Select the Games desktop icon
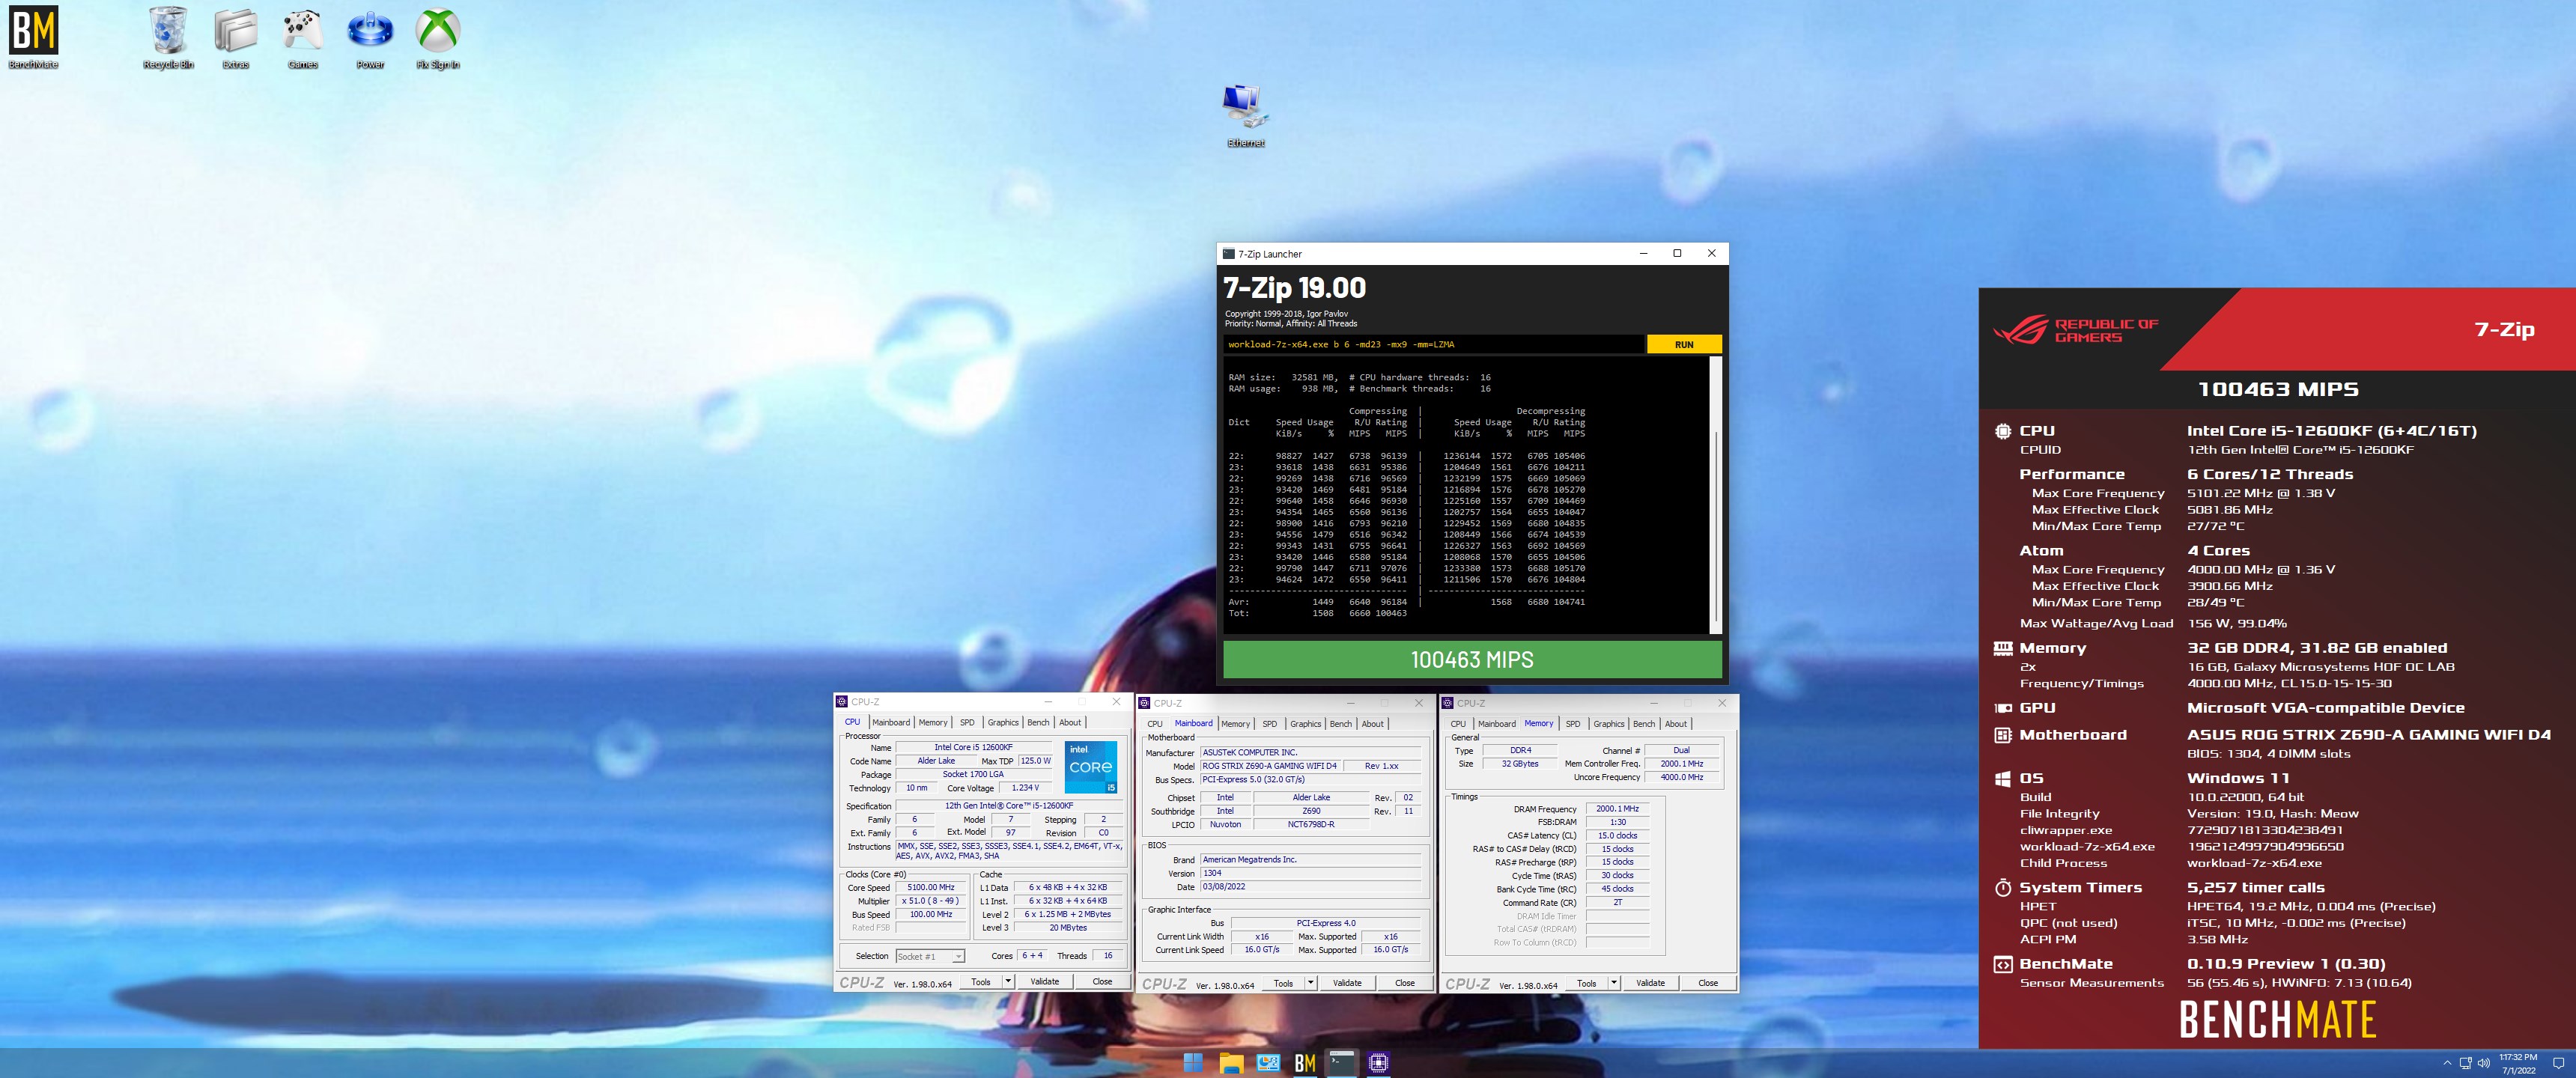This screenshot has width=2576, height=1078. (x=303, y=37)
